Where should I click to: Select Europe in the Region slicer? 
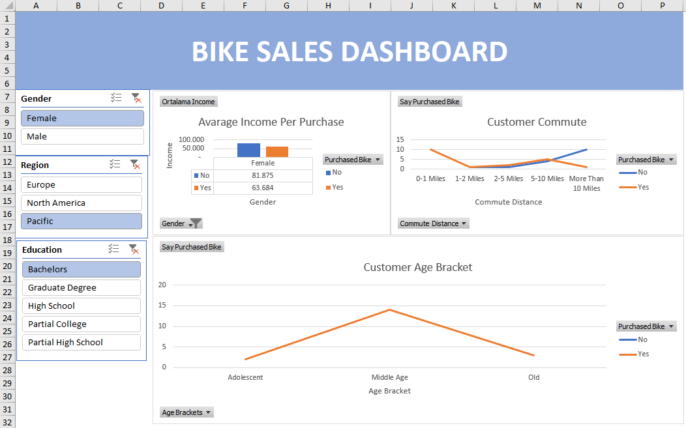(82, 184)
